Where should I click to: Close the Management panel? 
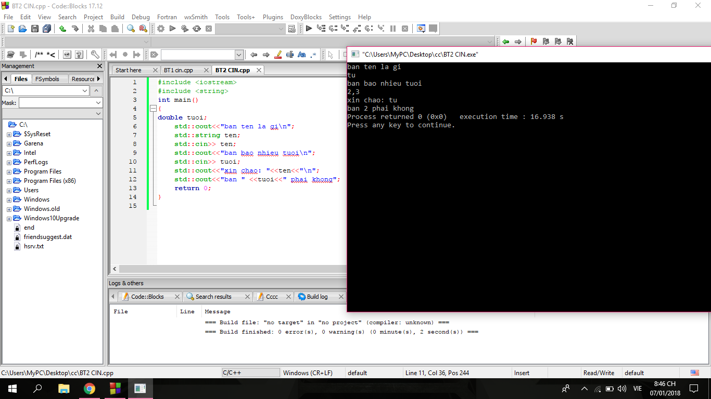tap(100, 66)
